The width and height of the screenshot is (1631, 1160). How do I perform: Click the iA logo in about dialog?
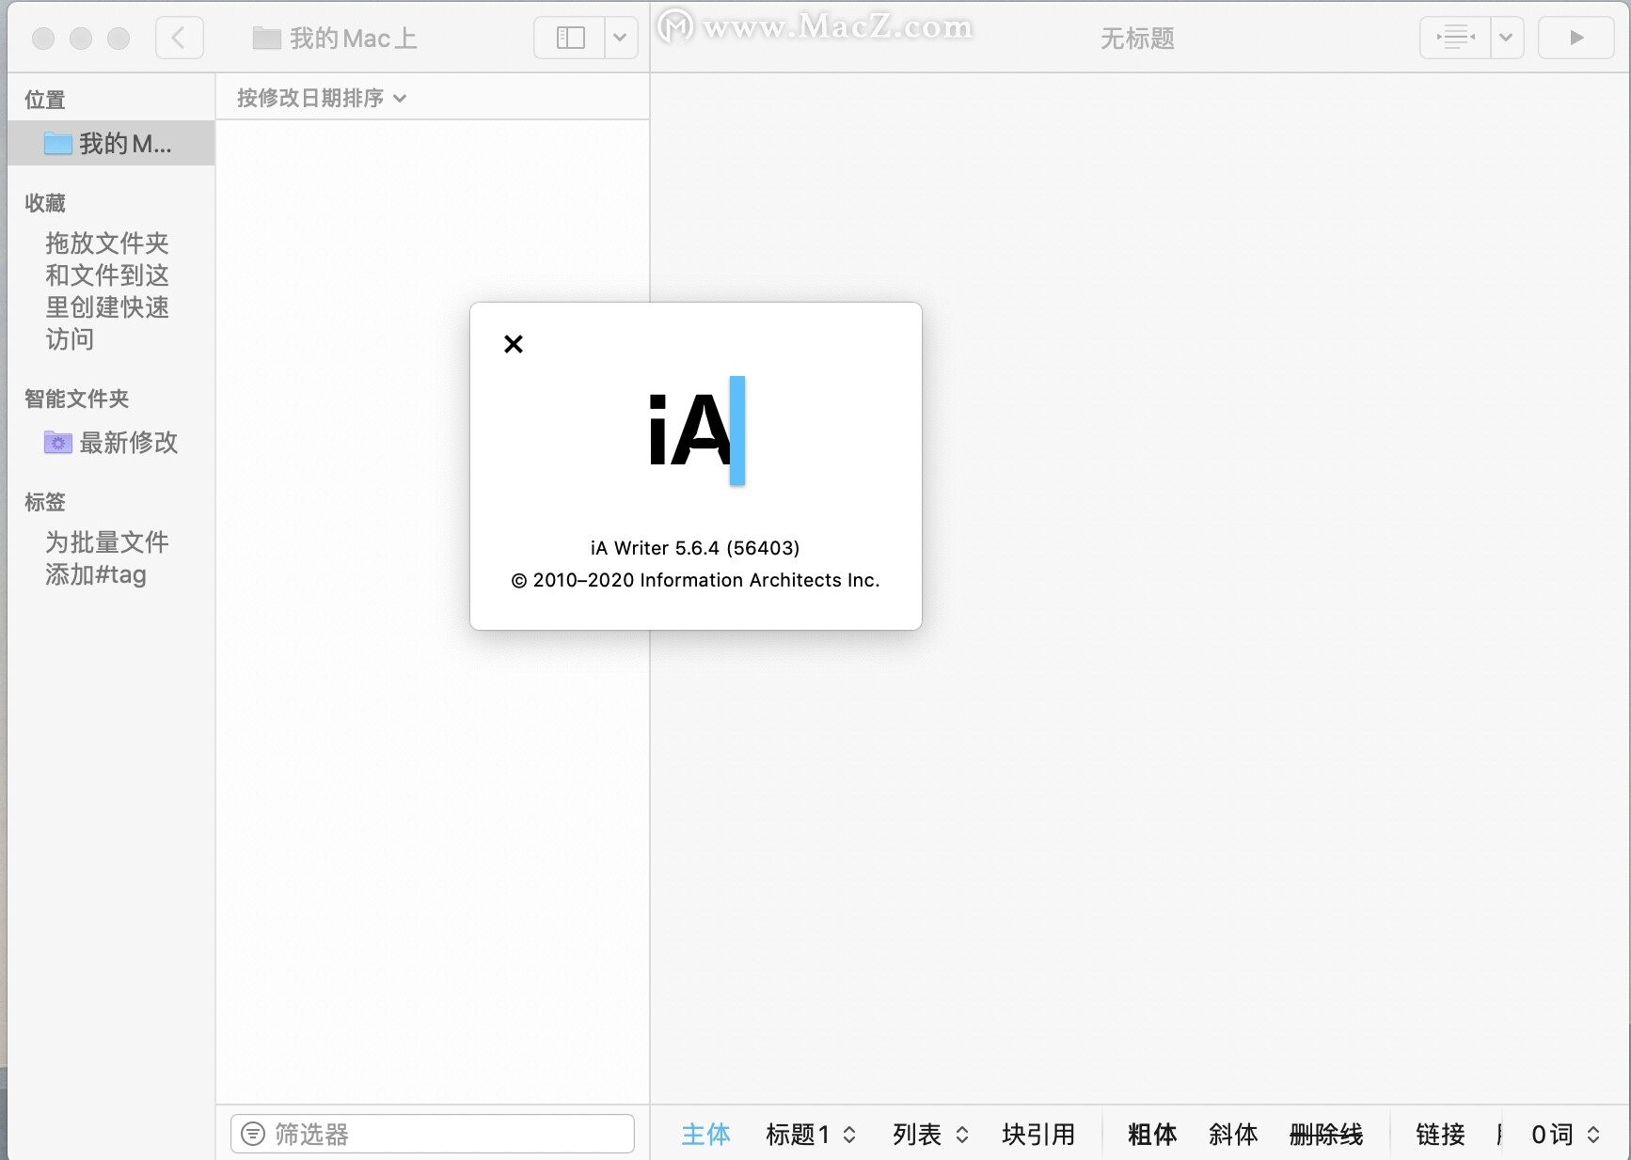coord(696,431)
